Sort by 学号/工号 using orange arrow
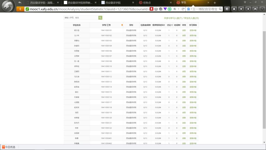 pyautogui.click(x=122, y=25)
